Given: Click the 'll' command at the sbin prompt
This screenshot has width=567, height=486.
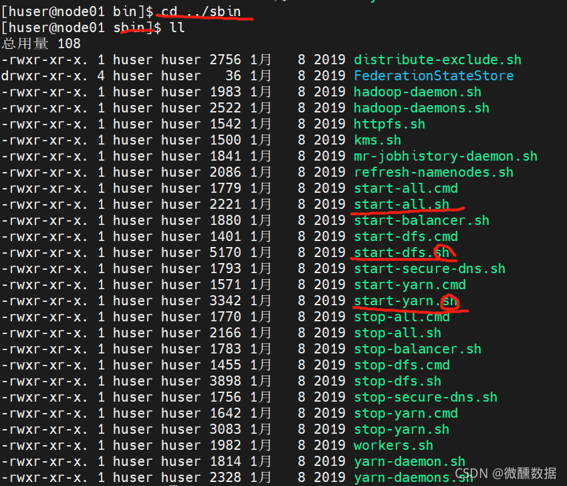Looking at the screenshot, I should 177,27.
